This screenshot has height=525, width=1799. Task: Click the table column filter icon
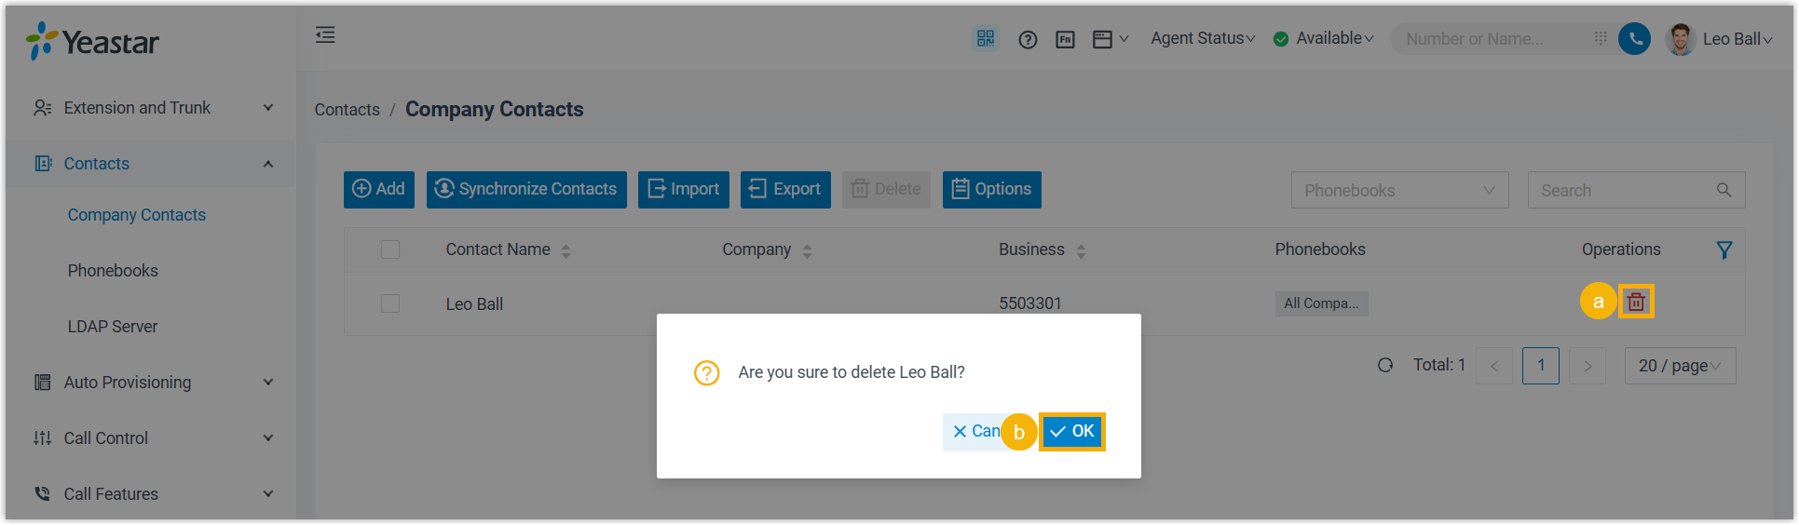pos(1724,249)
